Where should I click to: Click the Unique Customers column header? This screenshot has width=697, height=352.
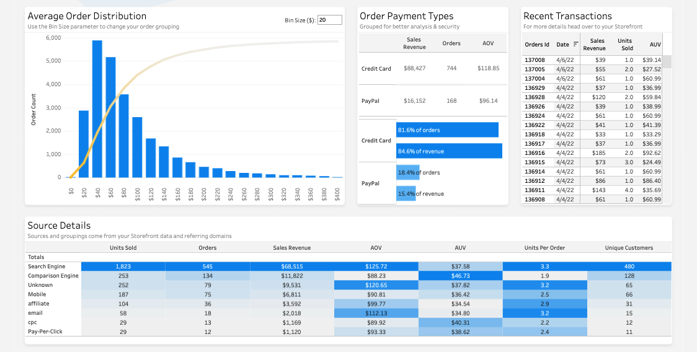point(629,247)
